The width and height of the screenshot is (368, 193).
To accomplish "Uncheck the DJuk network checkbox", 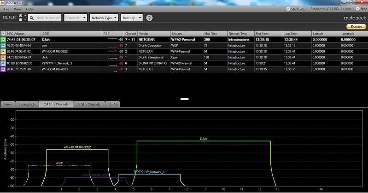I will (x=3, y=40).
